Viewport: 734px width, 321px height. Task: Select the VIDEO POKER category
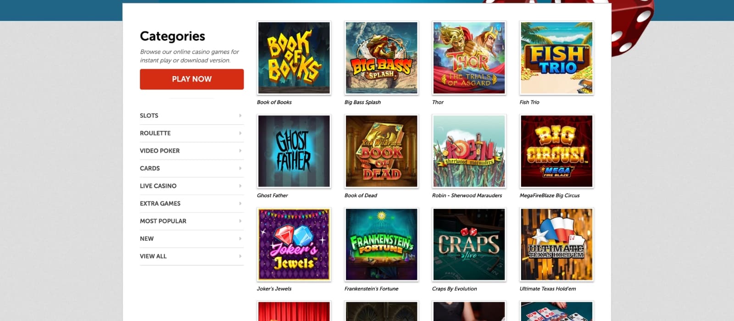coord(192,151)
